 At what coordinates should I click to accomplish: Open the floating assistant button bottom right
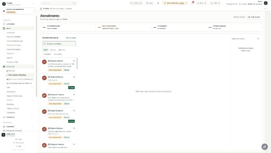264,147
